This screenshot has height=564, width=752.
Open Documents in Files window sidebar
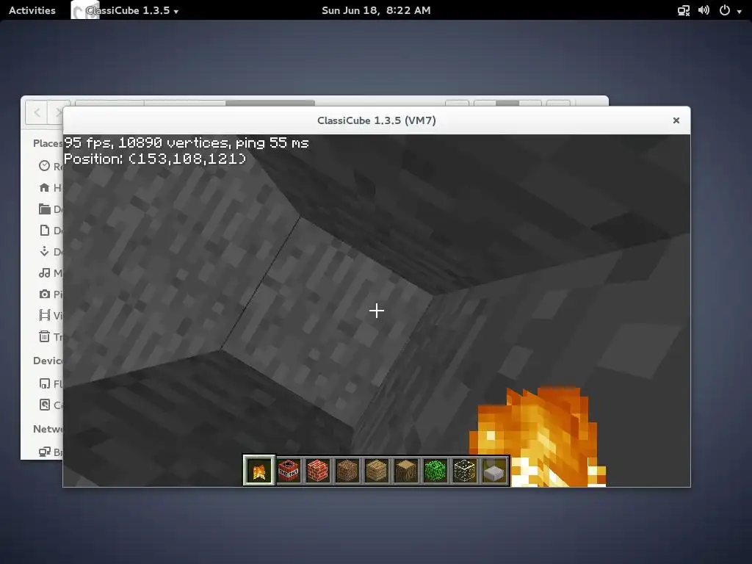click(50, 230)
